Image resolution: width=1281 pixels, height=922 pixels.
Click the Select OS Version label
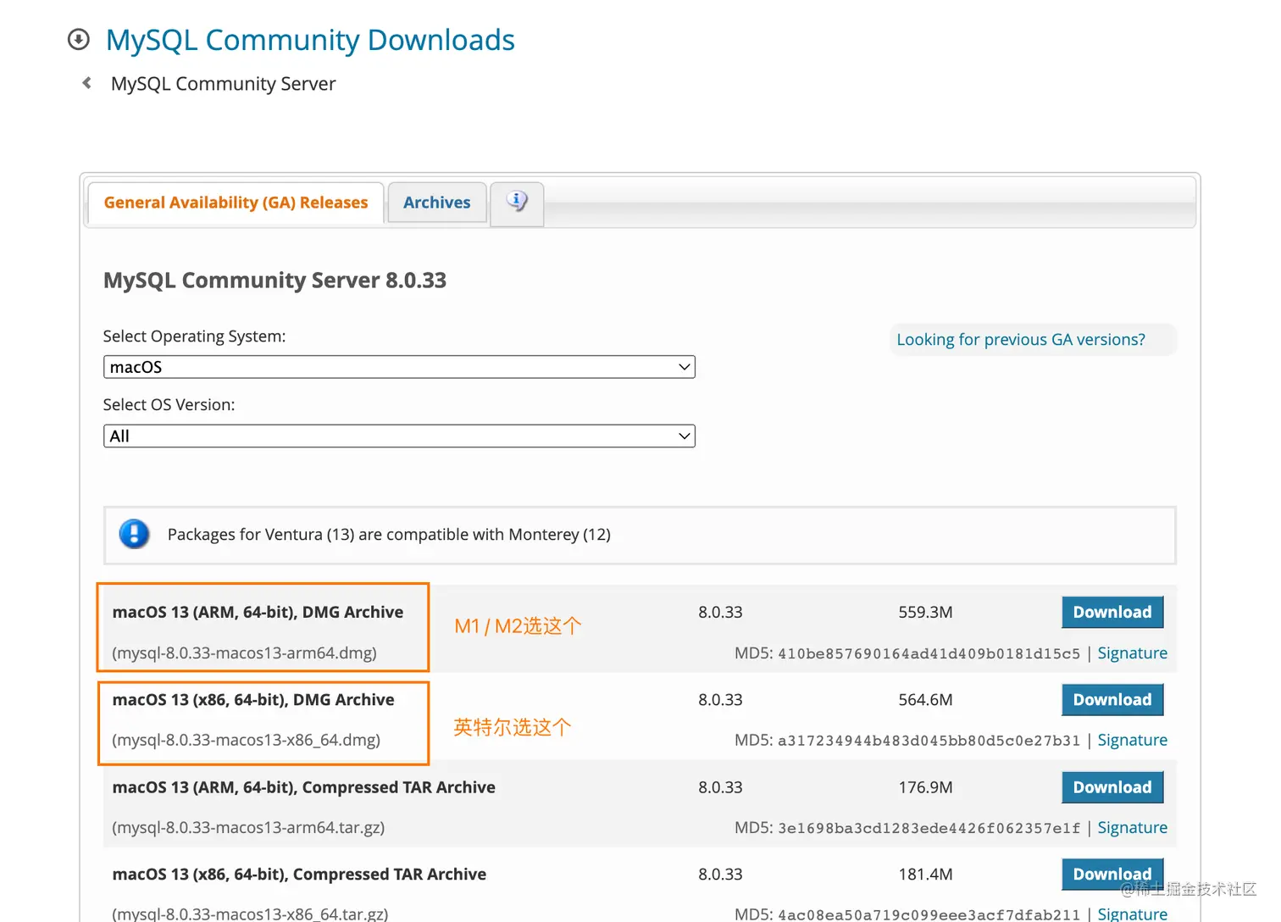click(169, 405)
